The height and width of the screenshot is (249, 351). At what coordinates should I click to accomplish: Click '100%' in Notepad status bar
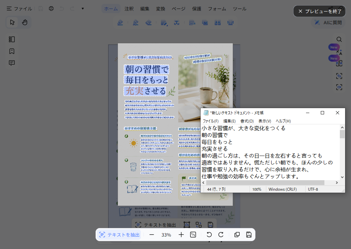(x=257, y=189)
